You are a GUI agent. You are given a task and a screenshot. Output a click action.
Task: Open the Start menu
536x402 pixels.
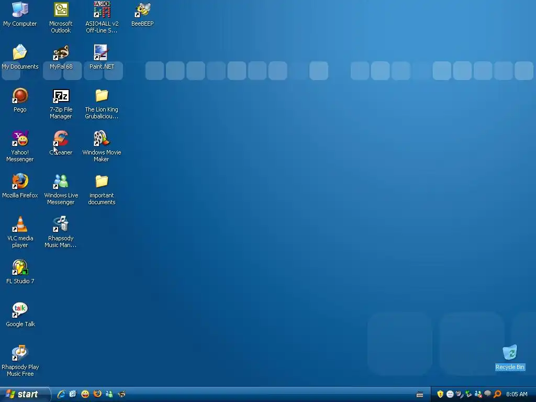(x=25, y=394)
